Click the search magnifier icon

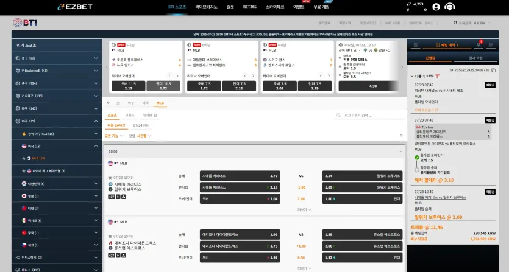pyautogui.click(x=338, y=115)
